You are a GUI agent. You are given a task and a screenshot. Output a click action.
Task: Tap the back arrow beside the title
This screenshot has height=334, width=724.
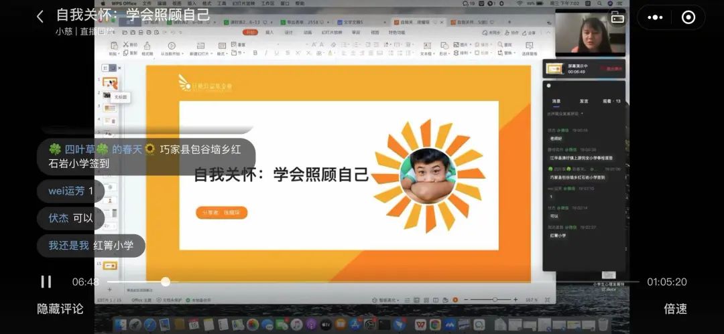40,17
